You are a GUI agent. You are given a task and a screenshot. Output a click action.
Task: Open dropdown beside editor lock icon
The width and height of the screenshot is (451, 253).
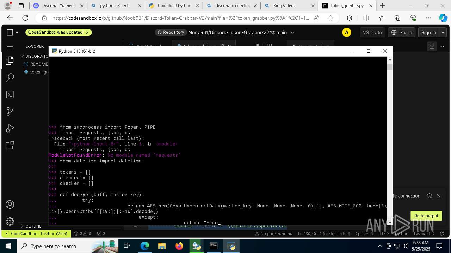click(441, 46)
